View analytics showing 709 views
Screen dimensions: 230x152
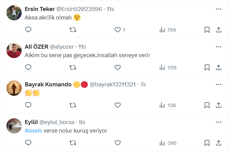click(168, 67)
